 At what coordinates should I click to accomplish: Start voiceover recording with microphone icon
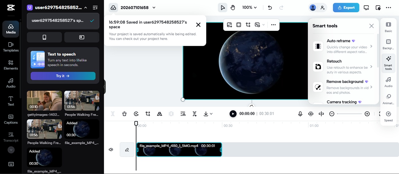tap(300, 114)
